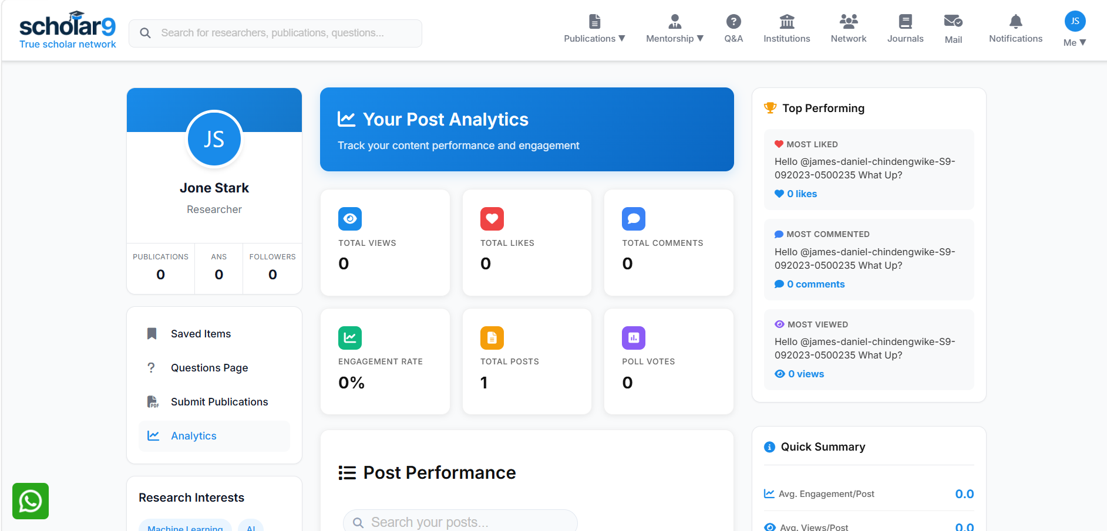Click the Total Posts document icon
This screenshot has height=531, width=1107.
point(492,338)
